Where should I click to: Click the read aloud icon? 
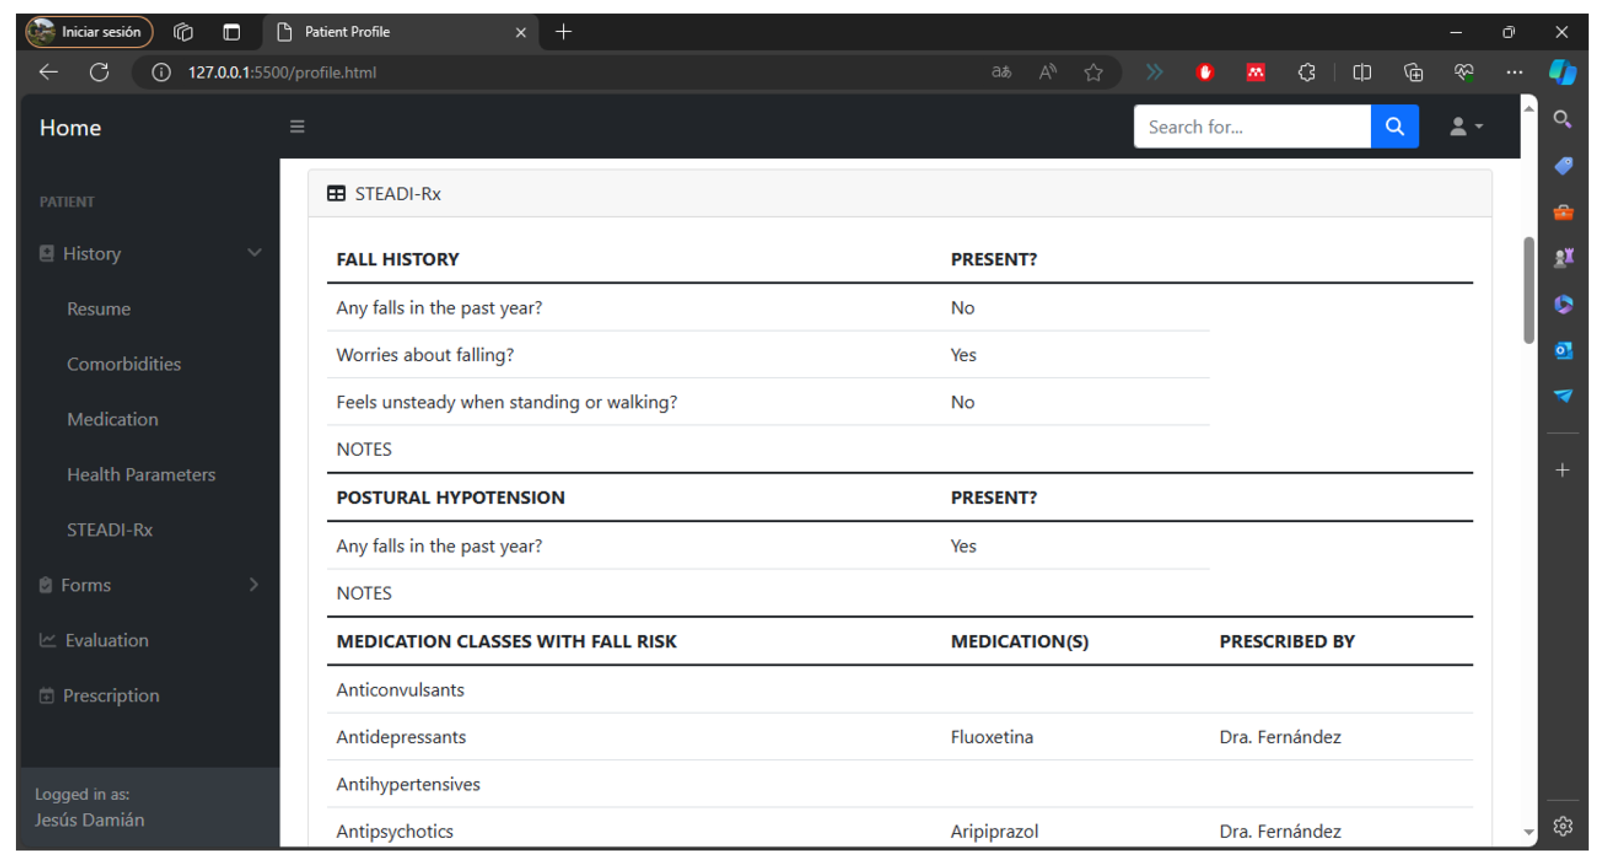[1047, 73]
